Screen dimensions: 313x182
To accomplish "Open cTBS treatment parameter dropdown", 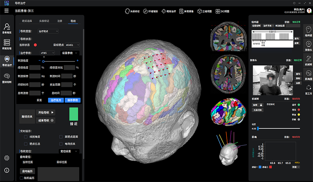I will pos(47,53).
